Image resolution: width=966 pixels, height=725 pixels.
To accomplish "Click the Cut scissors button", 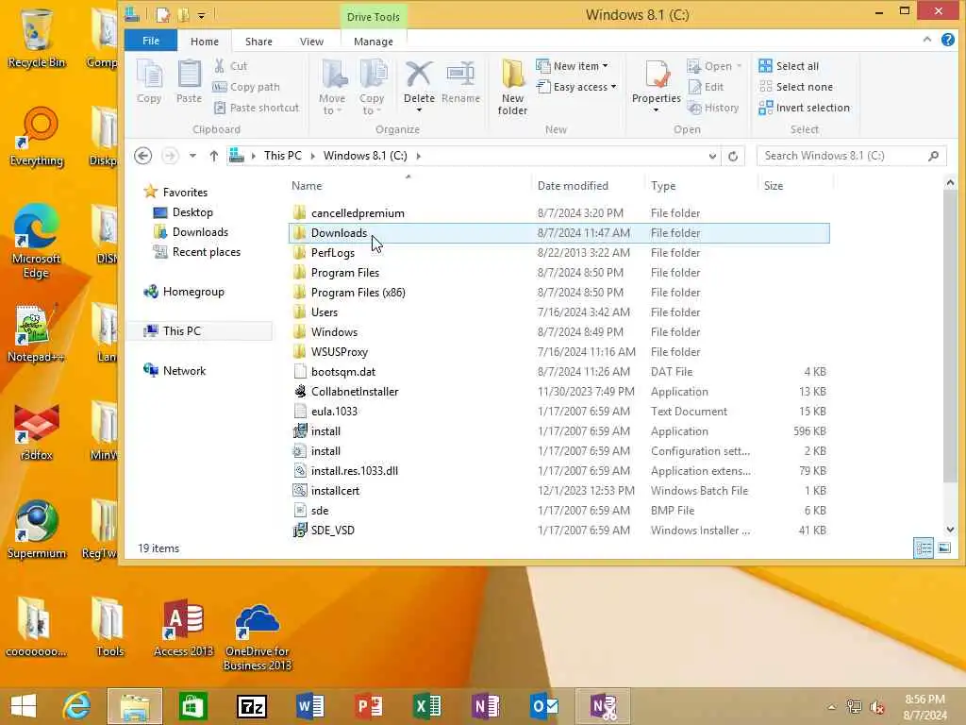I will (x=230, y=66).
